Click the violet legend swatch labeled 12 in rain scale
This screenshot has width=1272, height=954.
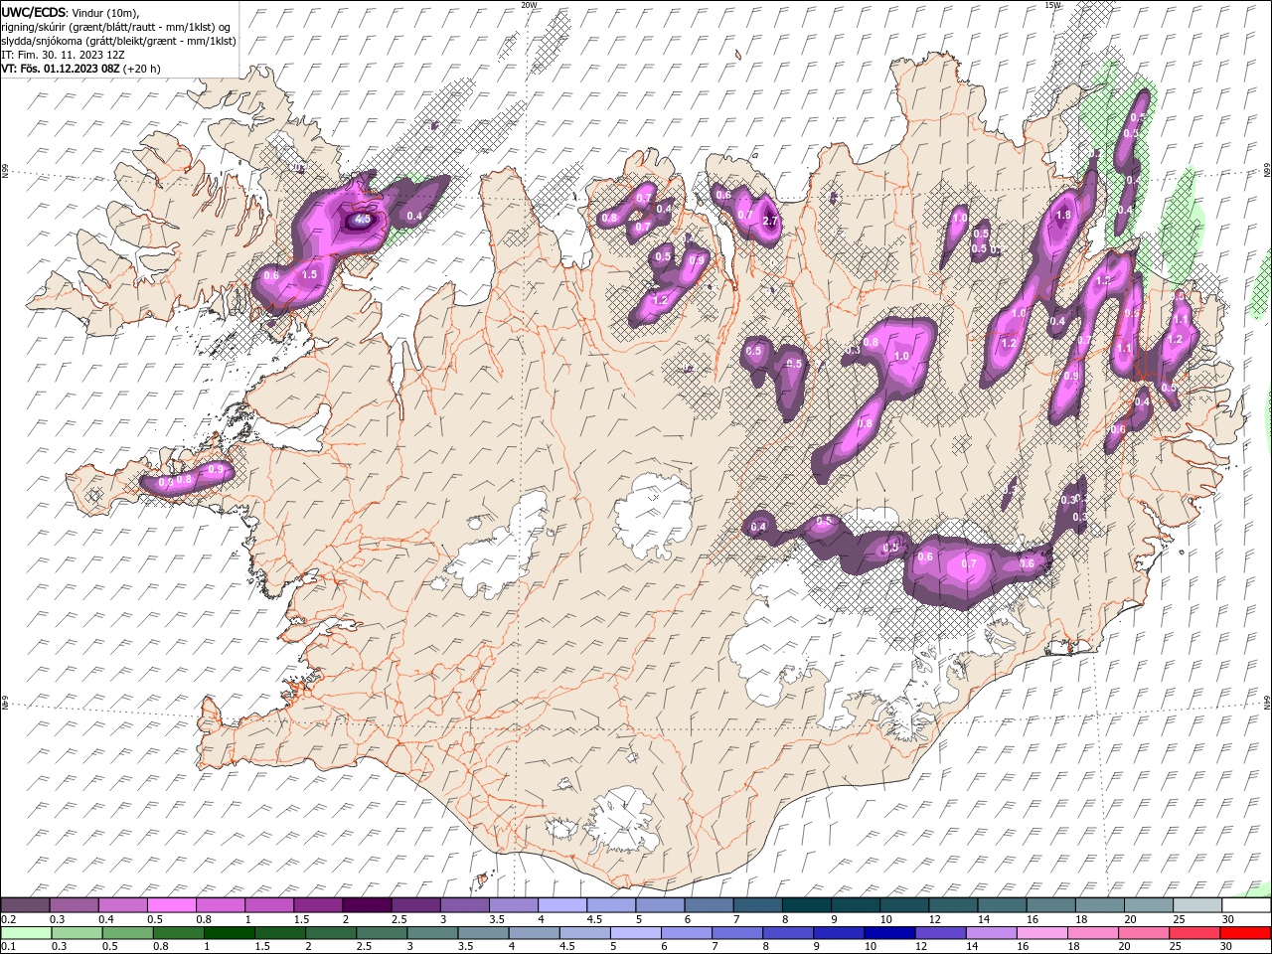click(x=939, y=933)
